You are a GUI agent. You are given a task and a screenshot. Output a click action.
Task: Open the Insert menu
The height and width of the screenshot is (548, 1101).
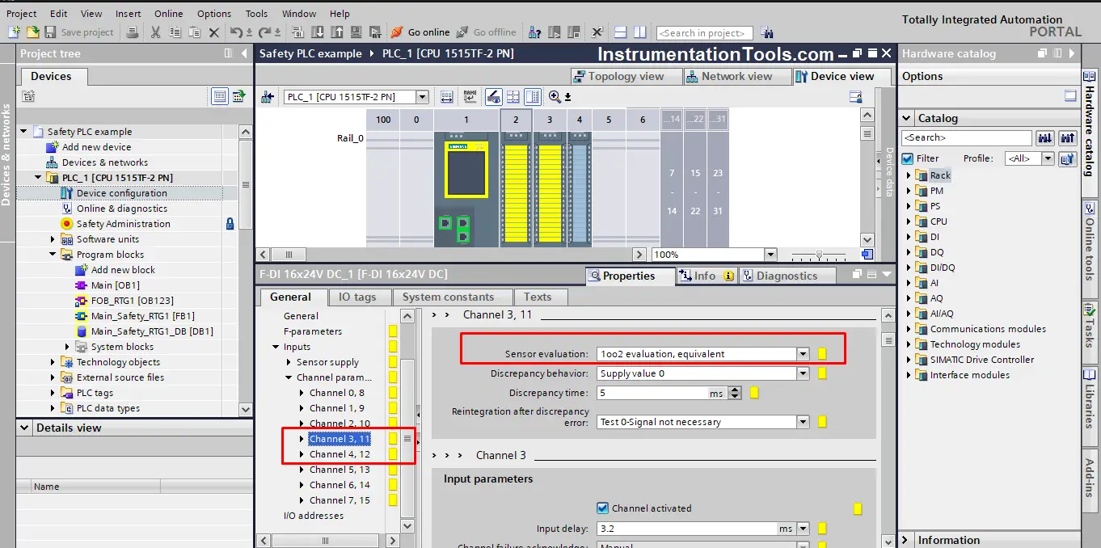point(128,13)
